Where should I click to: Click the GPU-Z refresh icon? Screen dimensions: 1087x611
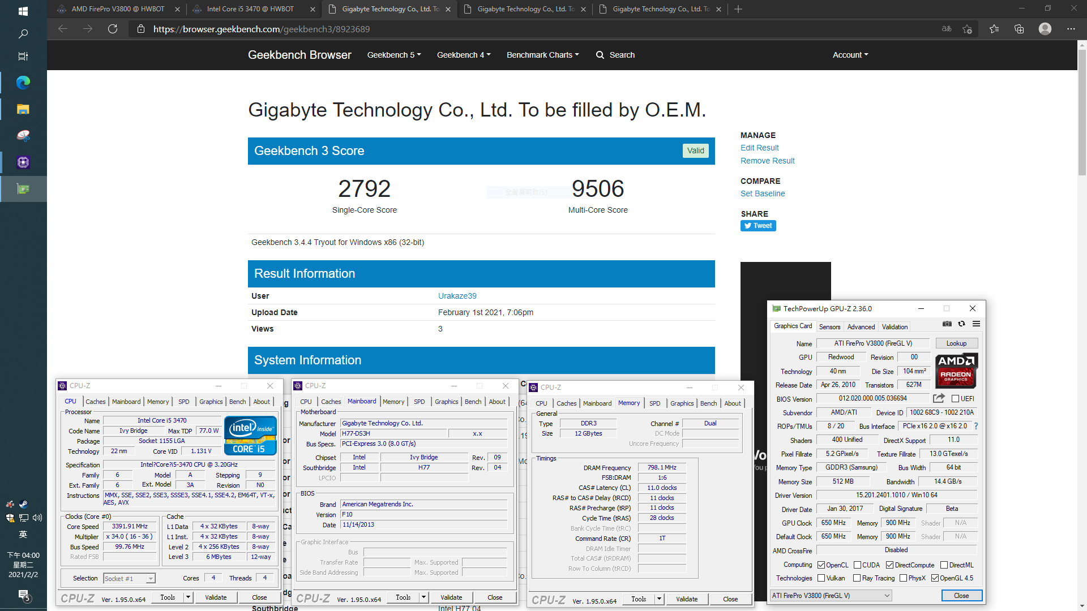tap(961, 324)
